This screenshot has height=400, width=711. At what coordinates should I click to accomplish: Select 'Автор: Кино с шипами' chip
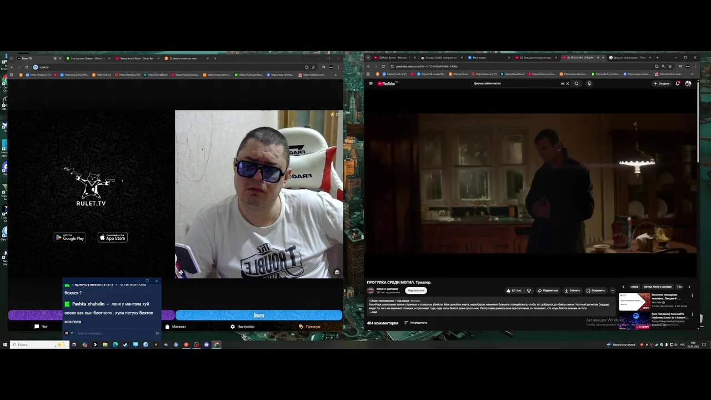coord(658,287)
